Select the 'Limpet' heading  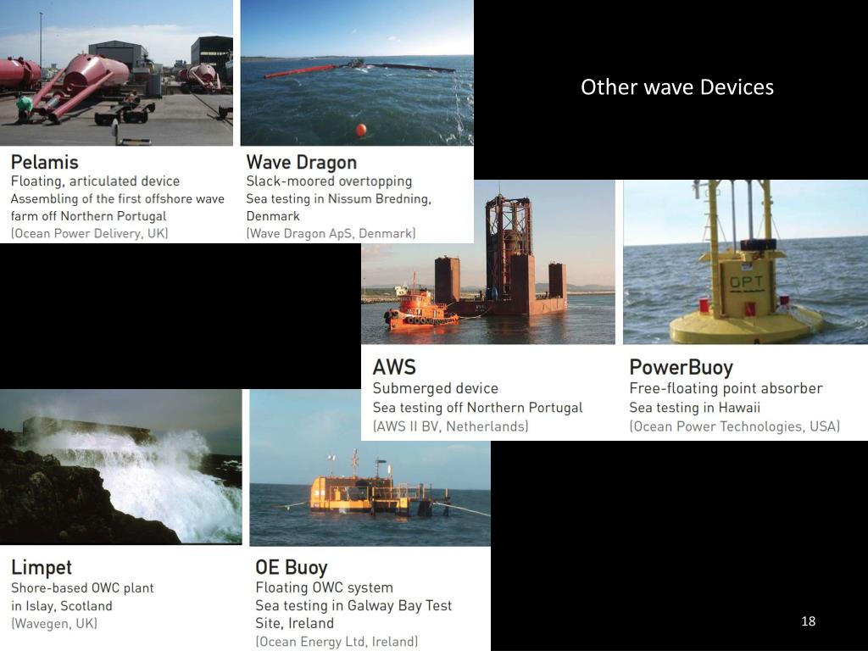click(x=42, y=567)
